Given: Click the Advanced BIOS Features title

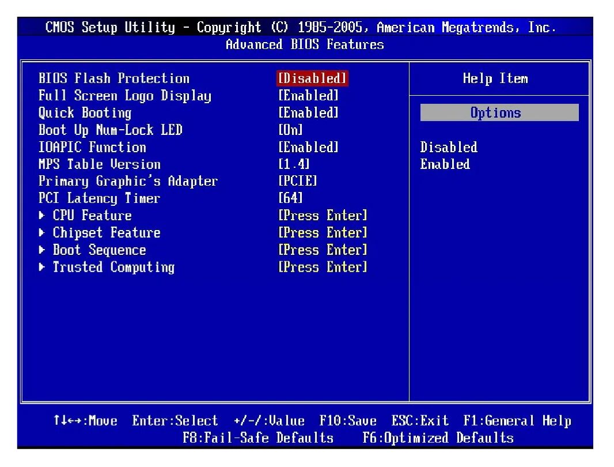Looking at the screenshot, I should [x=305, y=45].
